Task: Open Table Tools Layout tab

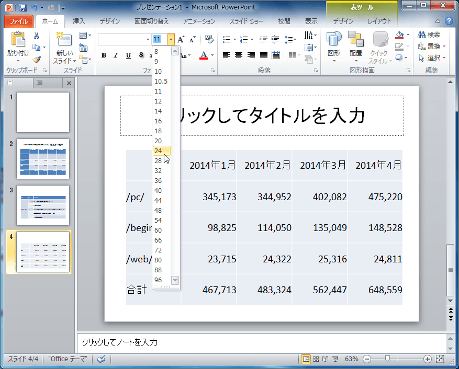Action: pos(379,21)
